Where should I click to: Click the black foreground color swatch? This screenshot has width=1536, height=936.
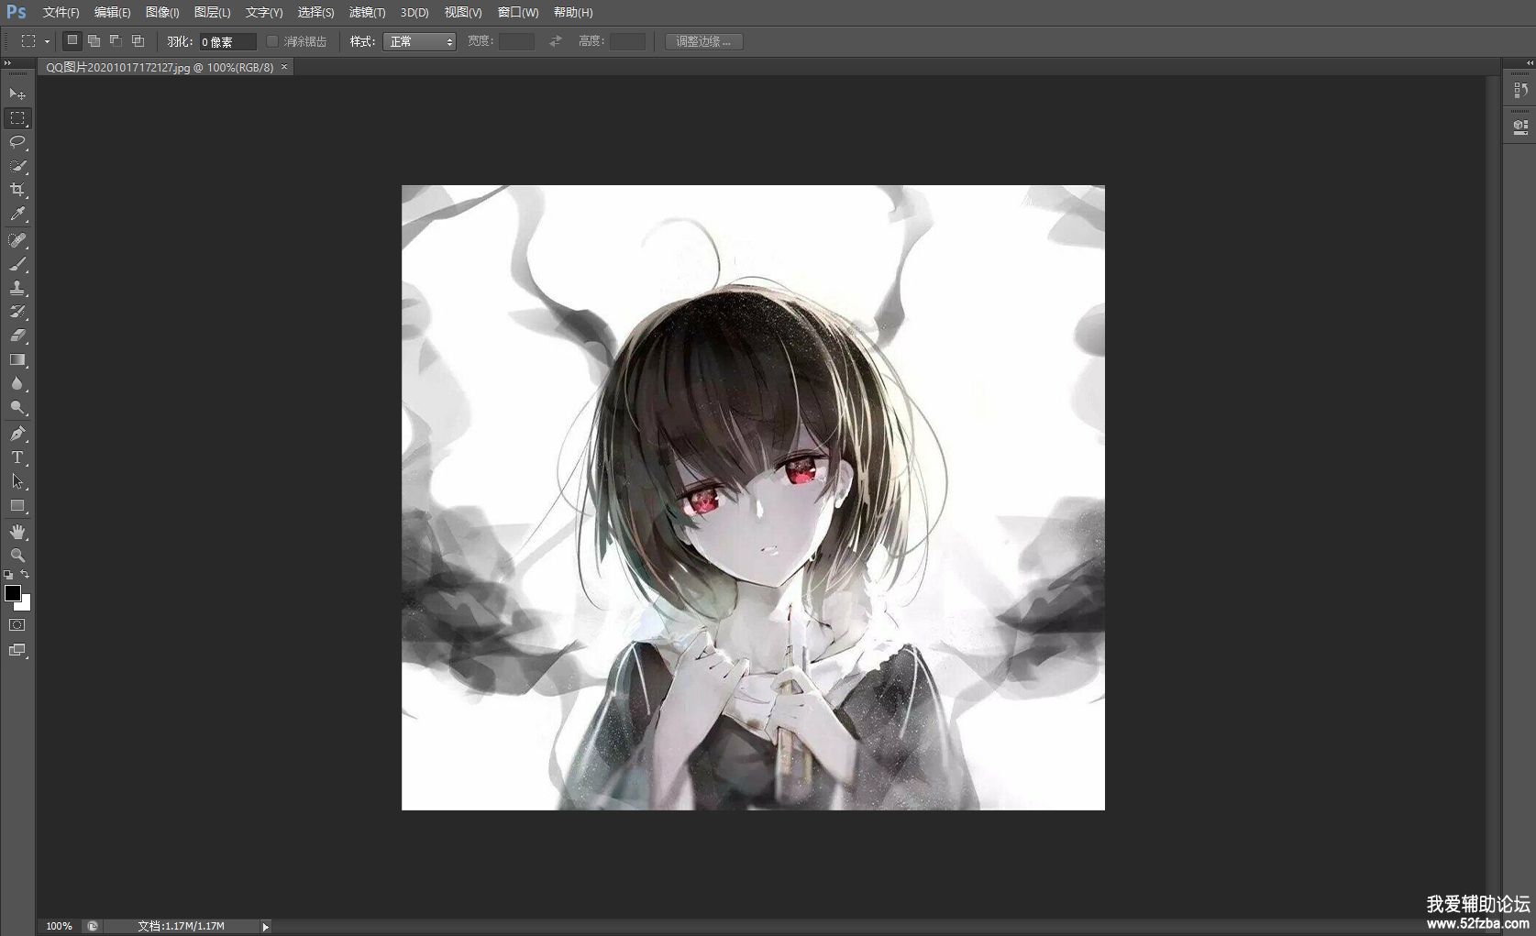[x=13, y=593]
